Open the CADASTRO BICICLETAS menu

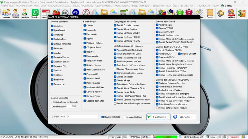[x=60, y=6]
